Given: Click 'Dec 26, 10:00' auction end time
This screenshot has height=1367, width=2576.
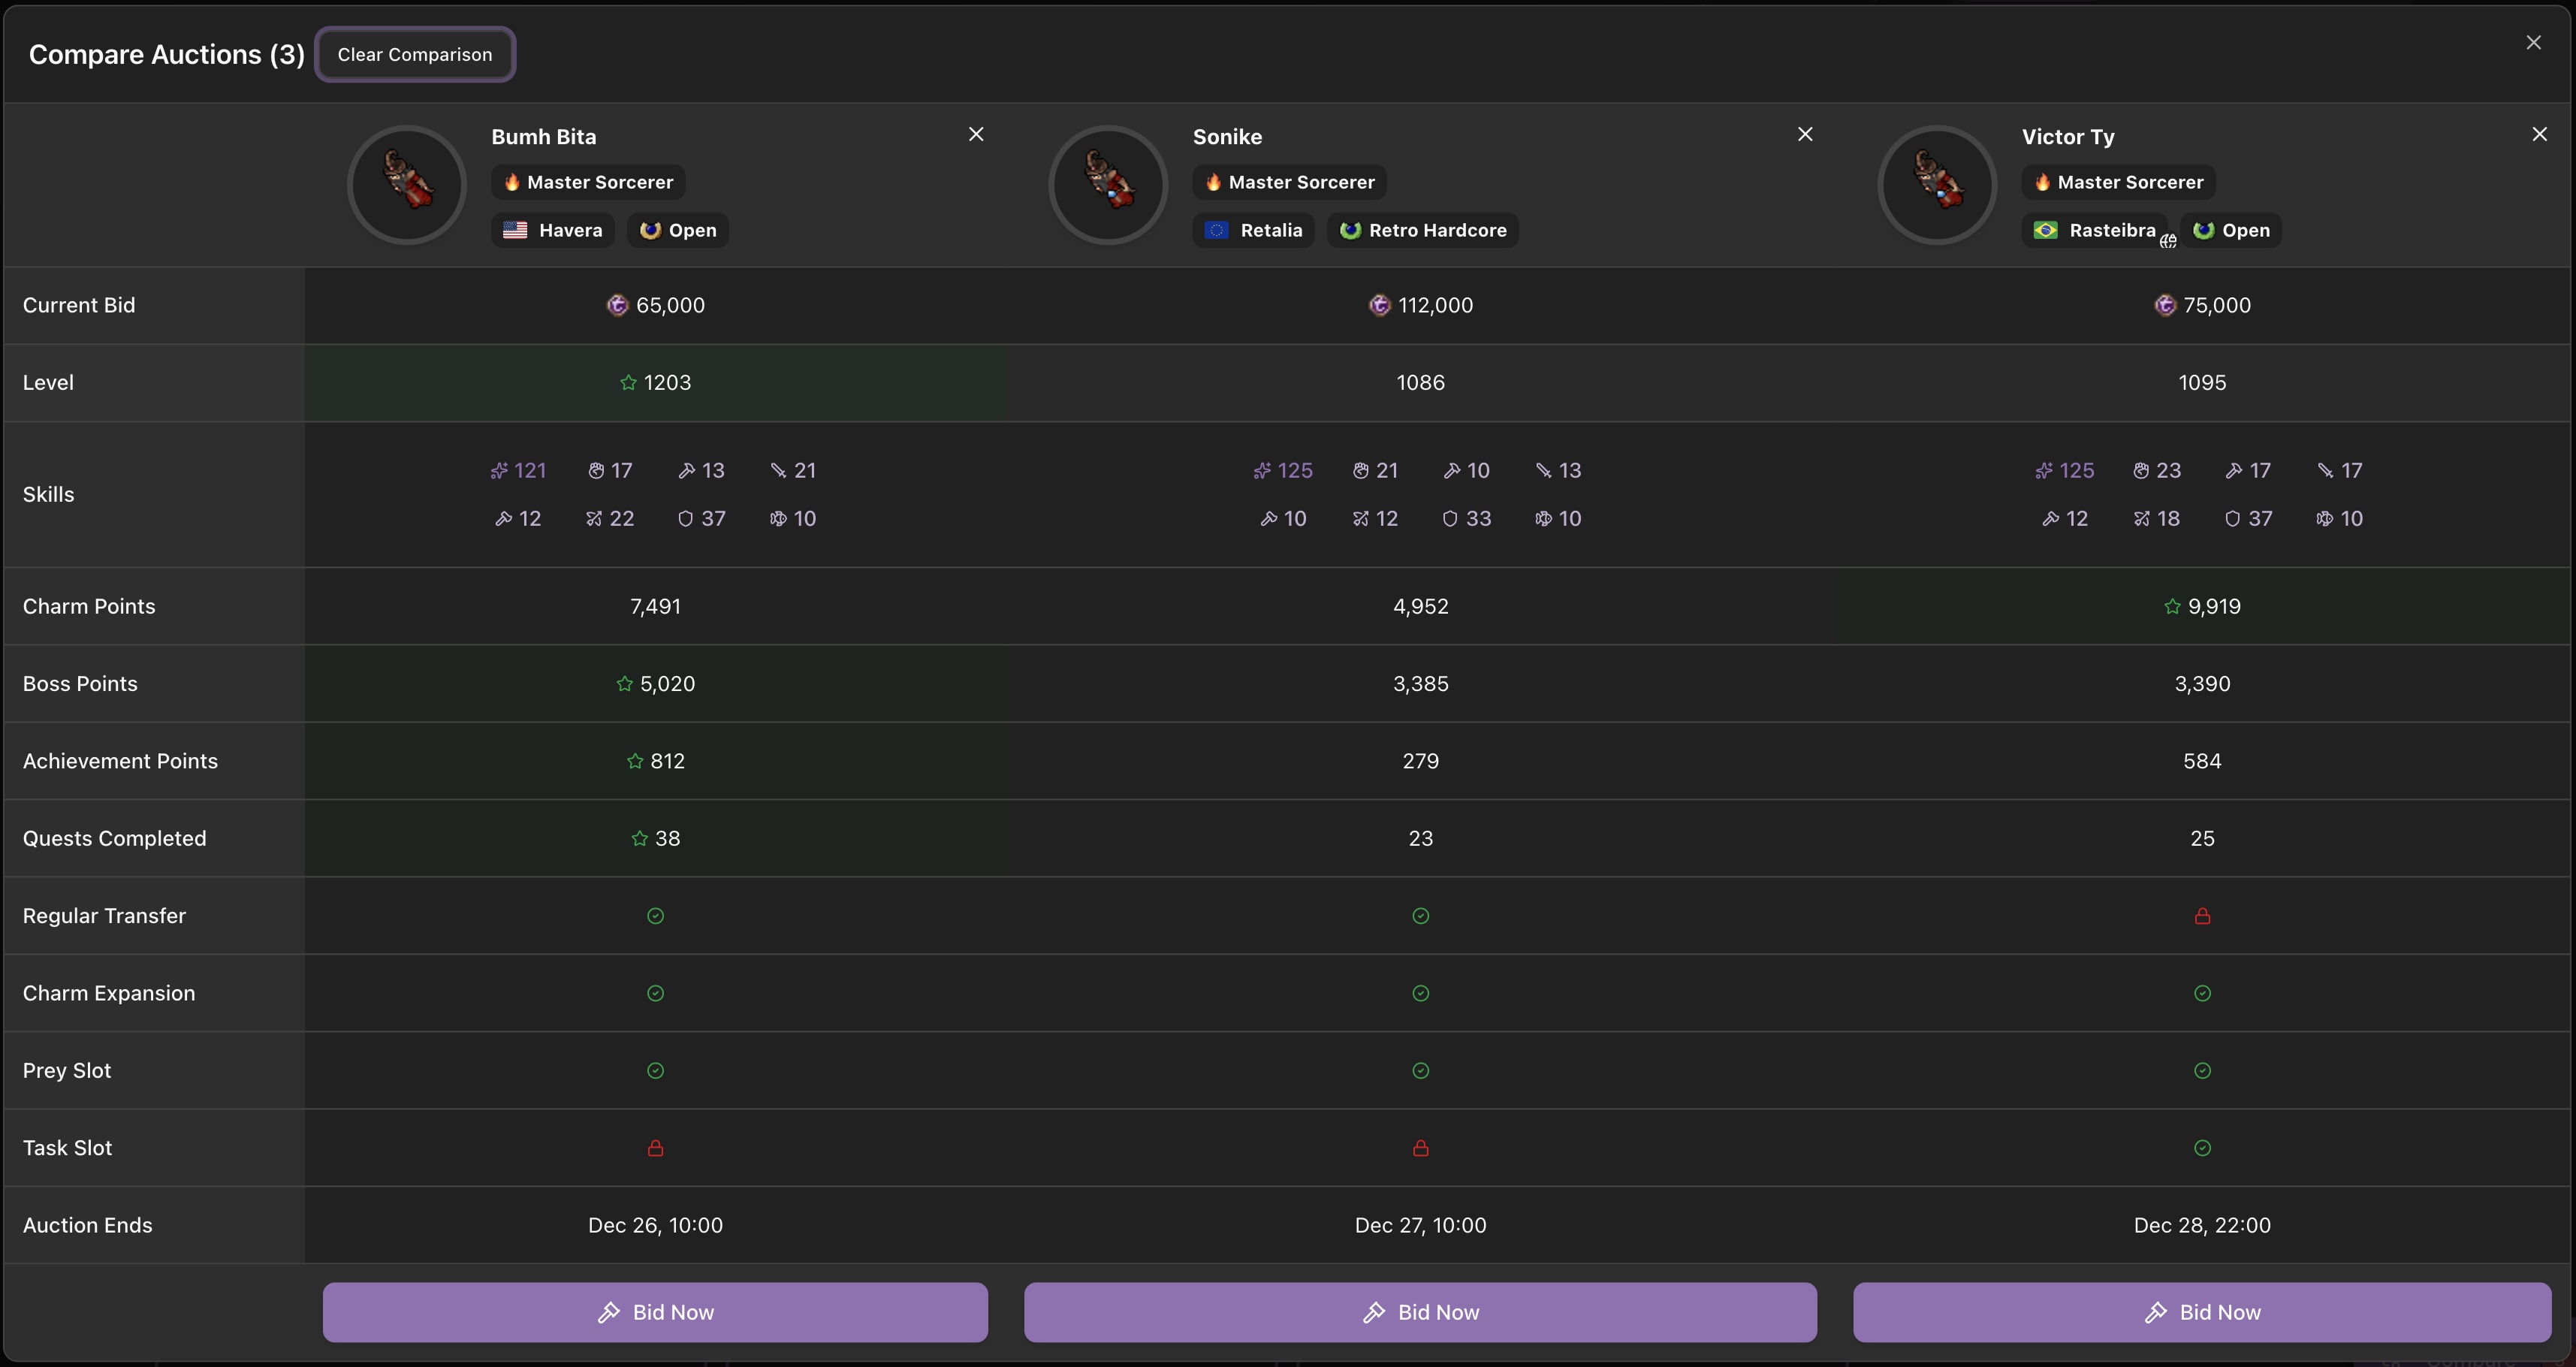Looking at the screenshot, I should click(x=655, y=1225).
